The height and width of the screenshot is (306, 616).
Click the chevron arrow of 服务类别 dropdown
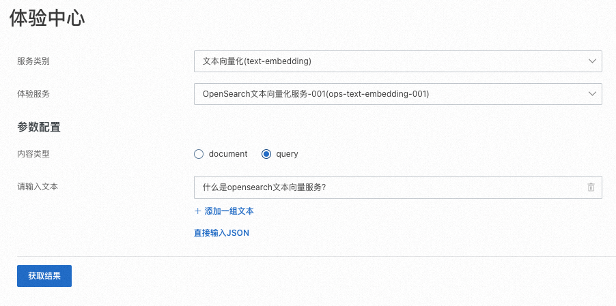[591, 61]
